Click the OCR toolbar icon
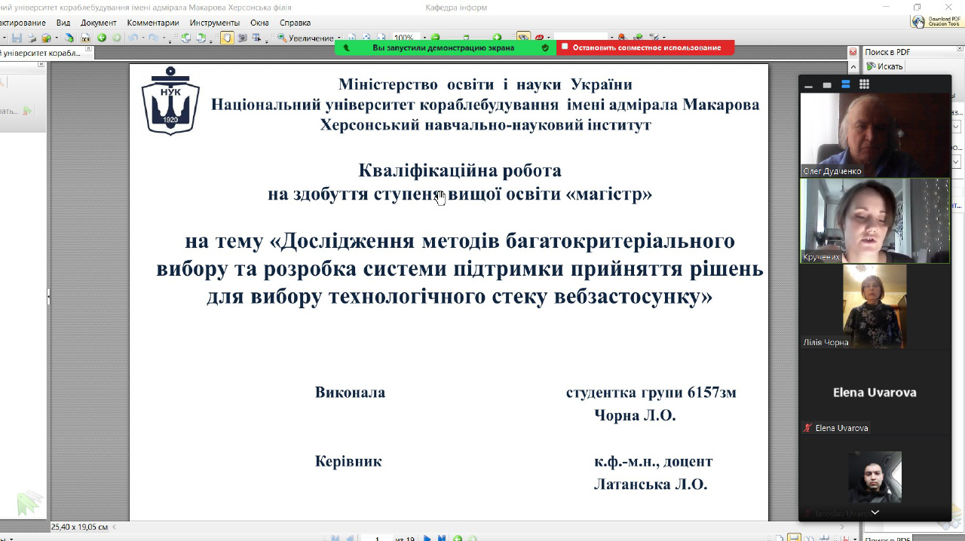 [85, 38]
